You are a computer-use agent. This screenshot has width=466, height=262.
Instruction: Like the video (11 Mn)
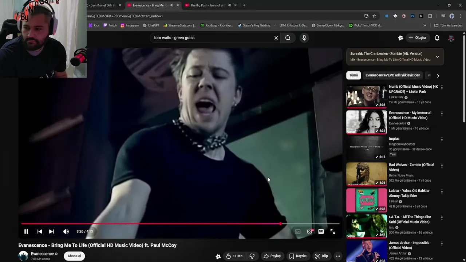point(234,256)
